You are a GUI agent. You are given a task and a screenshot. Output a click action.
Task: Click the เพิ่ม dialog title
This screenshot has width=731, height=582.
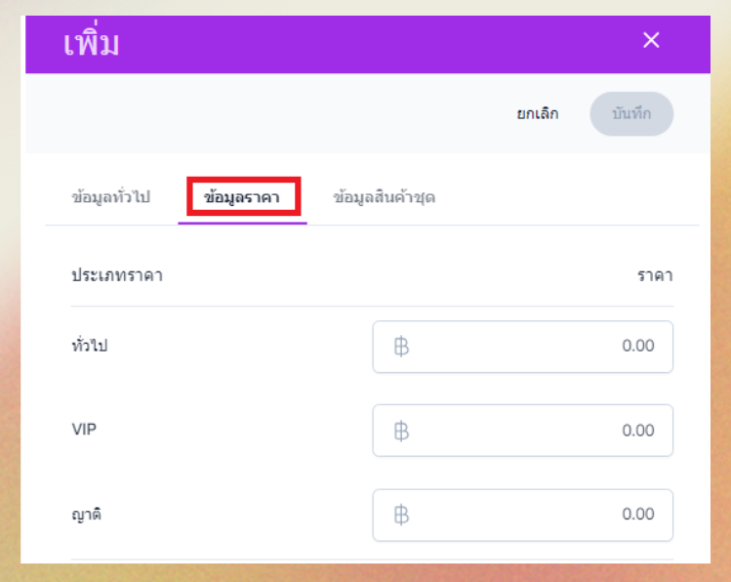pos(93,44)
